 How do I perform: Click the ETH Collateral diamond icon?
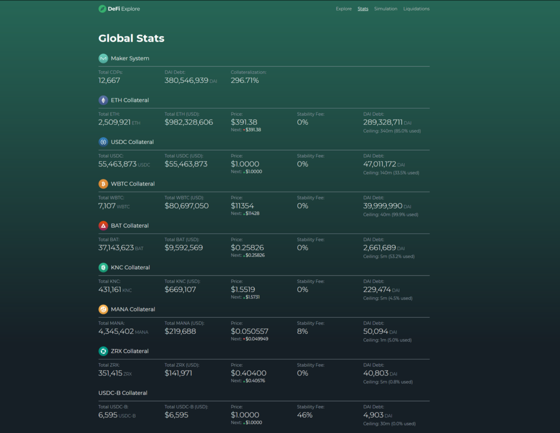coord(103,100)
